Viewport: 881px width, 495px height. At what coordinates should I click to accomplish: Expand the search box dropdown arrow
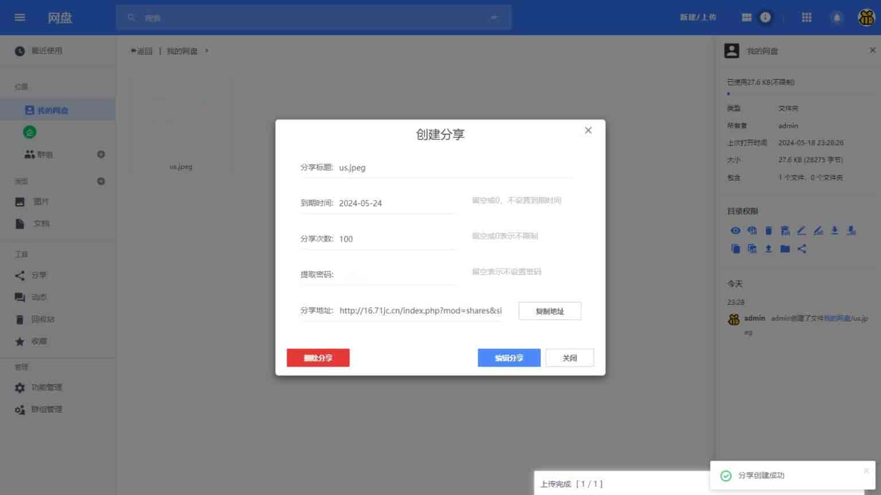[494, 18]
